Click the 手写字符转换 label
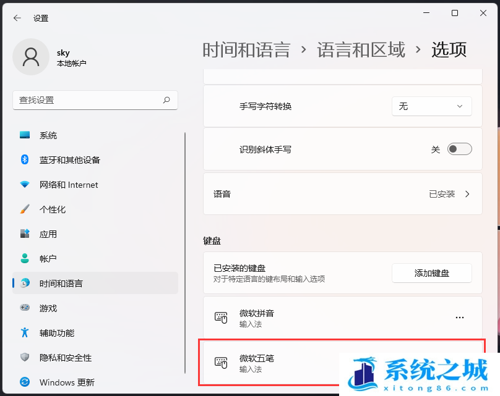 tap(265, 106)
